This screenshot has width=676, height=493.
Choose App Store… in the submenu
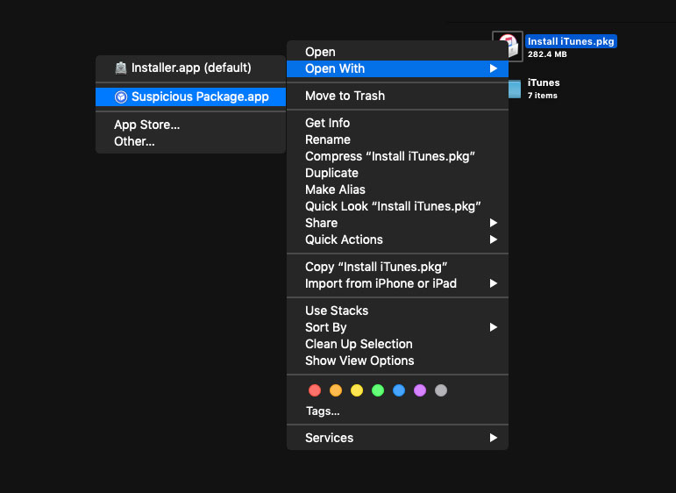[190, 125]
